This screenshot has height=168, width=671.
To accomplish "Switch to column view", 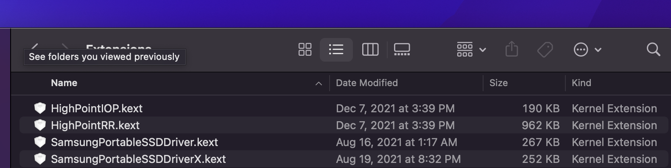I will tap(370, 49).
